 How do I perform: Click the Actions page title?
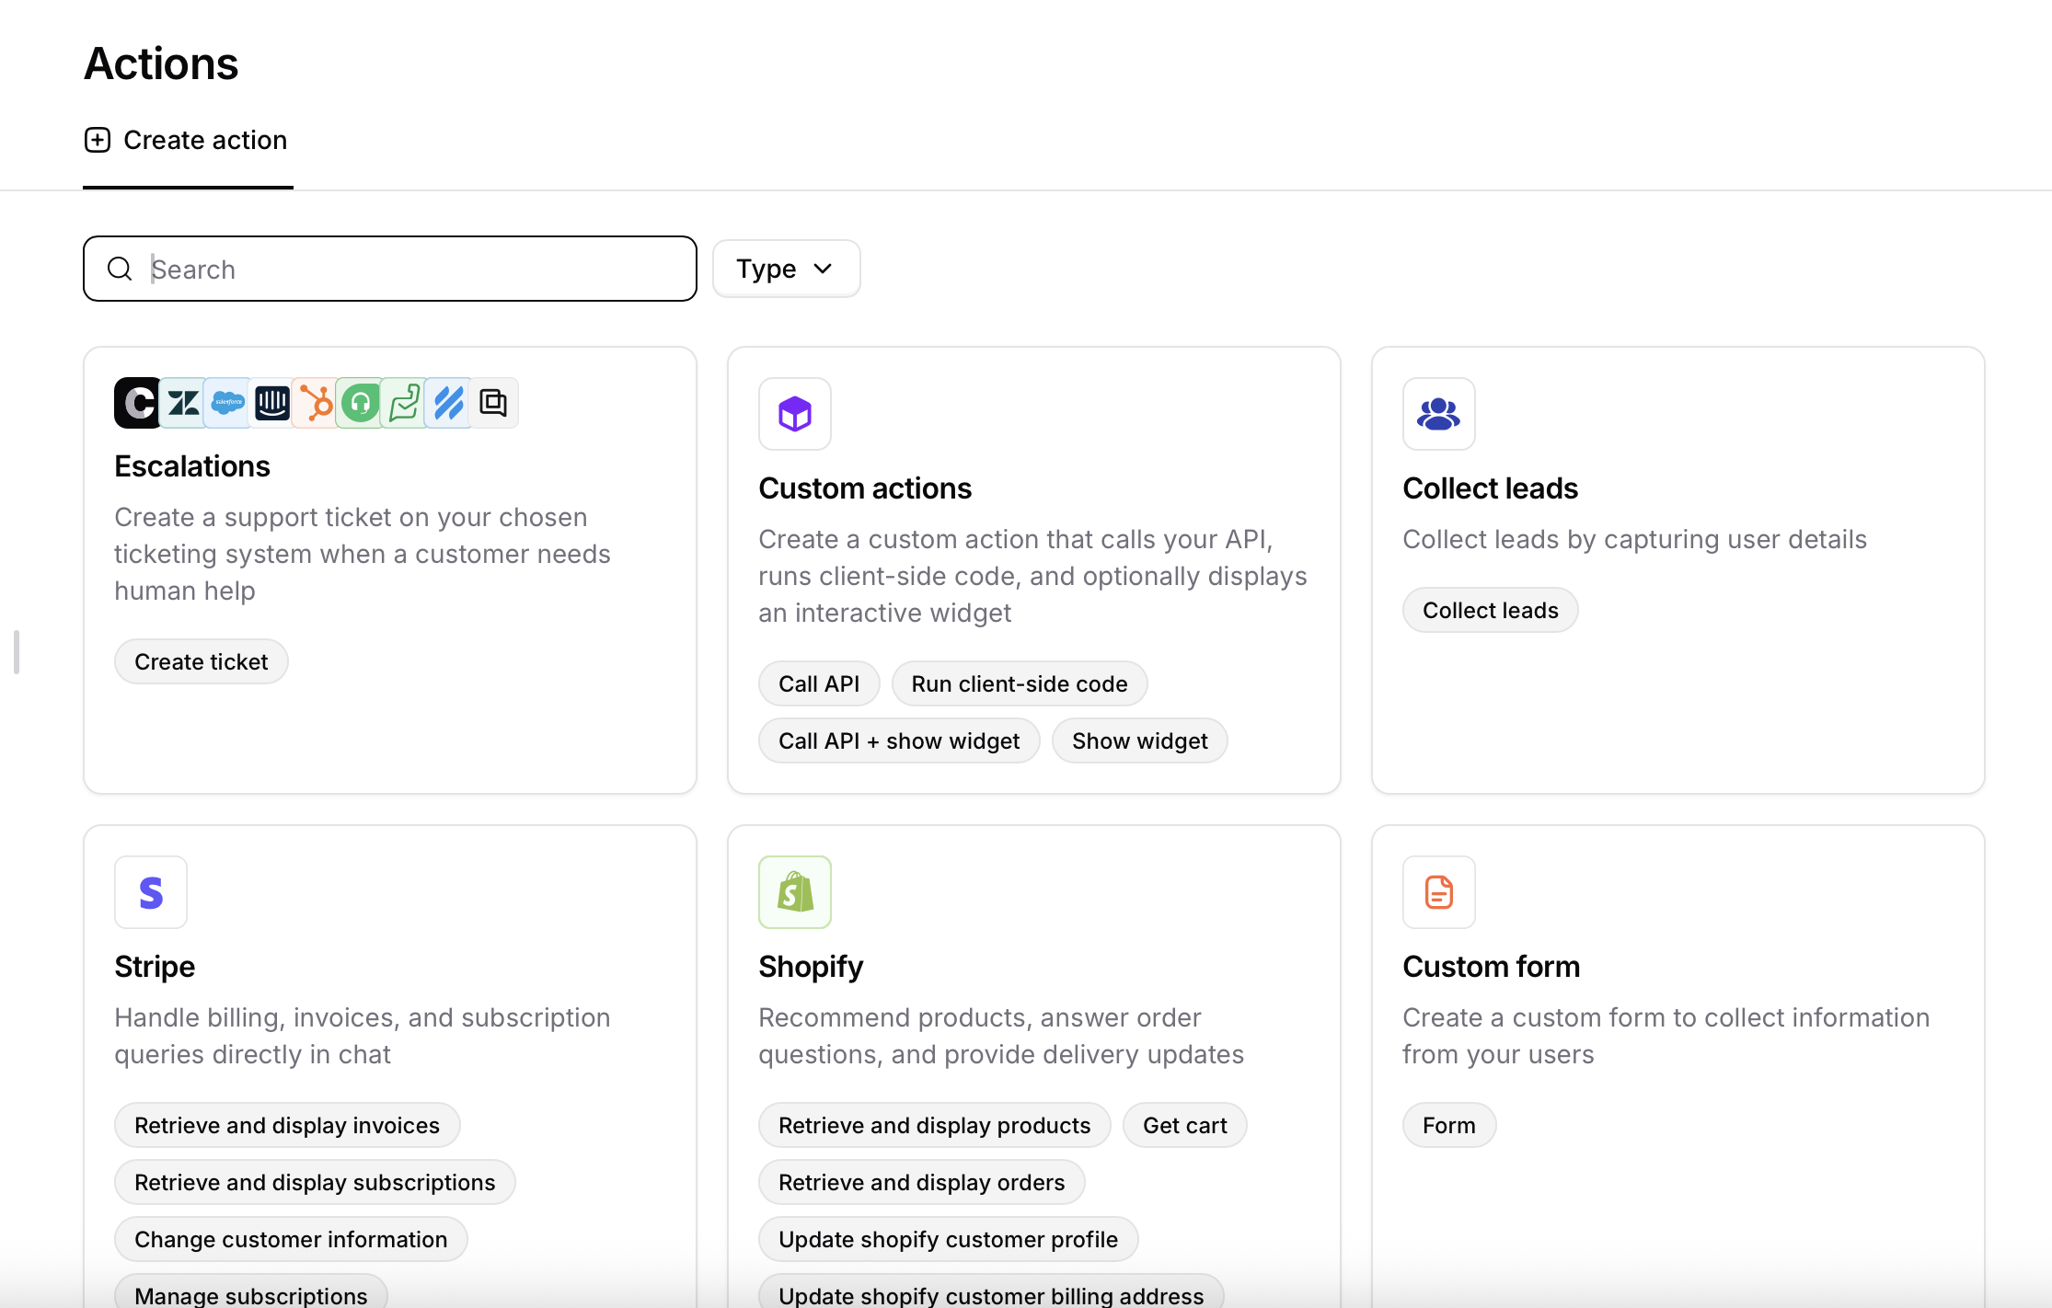coord(161,63)
